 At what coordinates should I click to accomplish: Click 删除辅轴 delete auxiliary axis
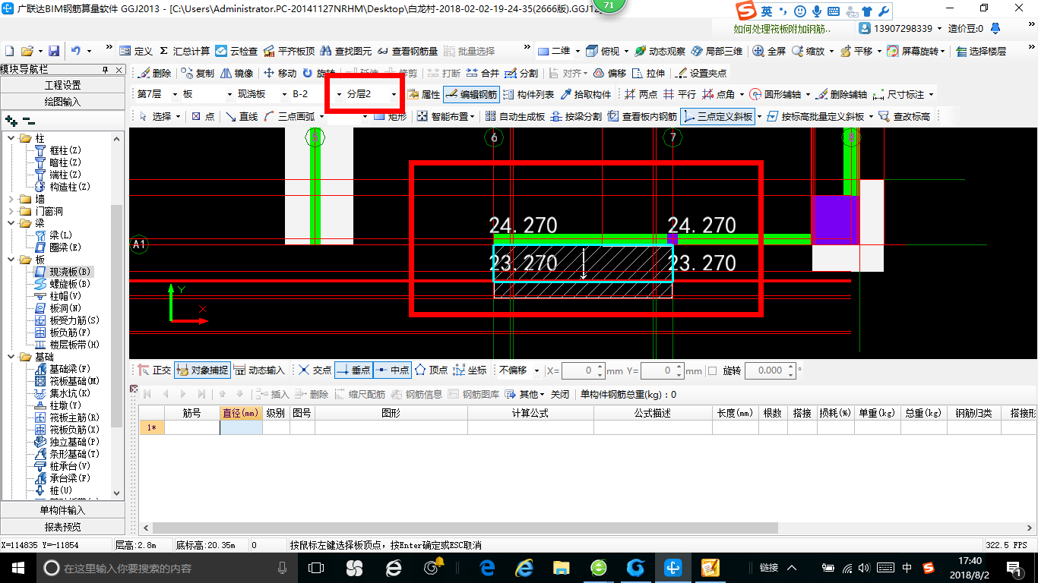pos(840,95)
